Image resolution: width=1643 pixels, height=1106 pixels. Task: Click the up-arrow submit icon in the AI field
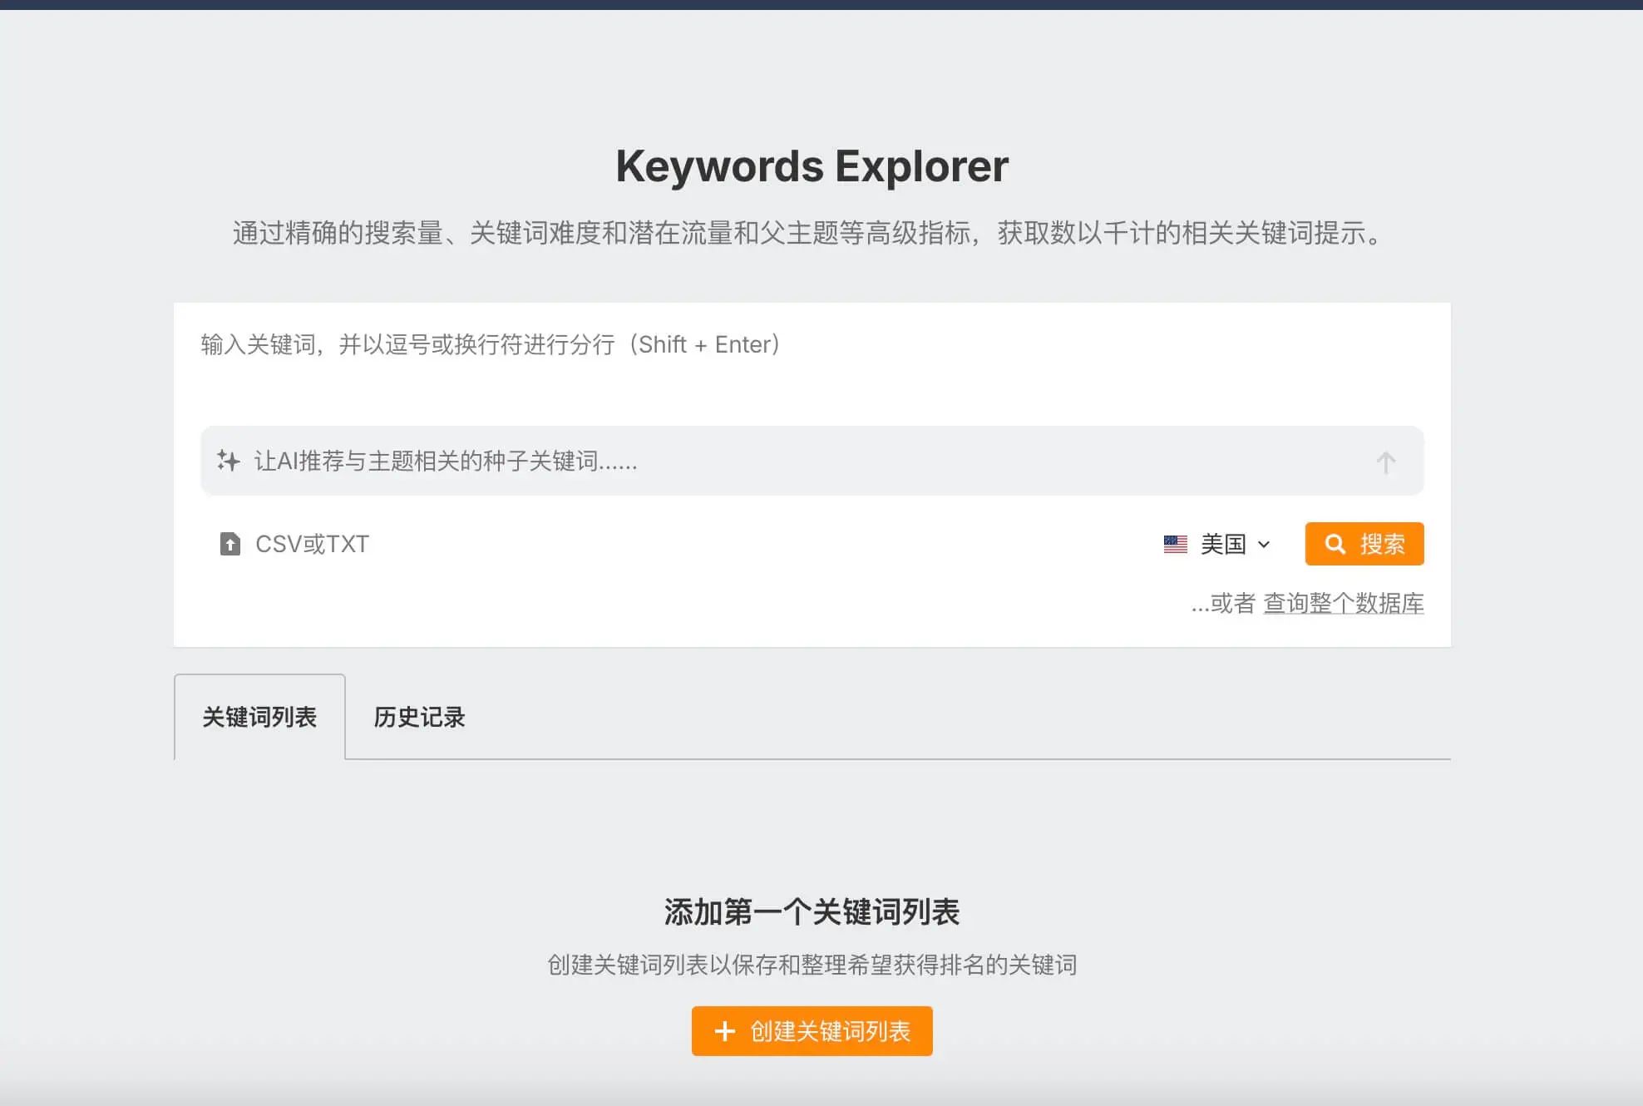click(x=1386, y=462)
